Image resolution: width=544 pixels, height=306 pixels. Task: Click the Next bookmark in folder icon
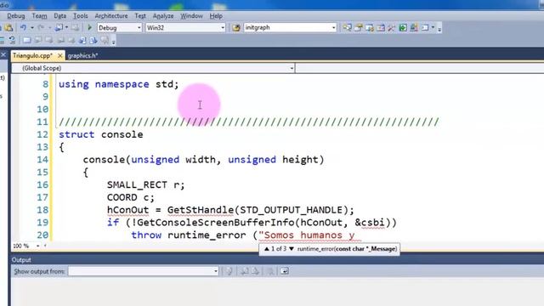coord(71,40)
